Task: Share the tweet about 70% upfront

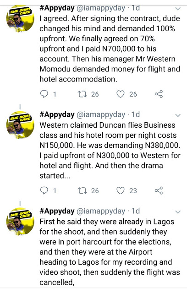Action: point(159,94)
